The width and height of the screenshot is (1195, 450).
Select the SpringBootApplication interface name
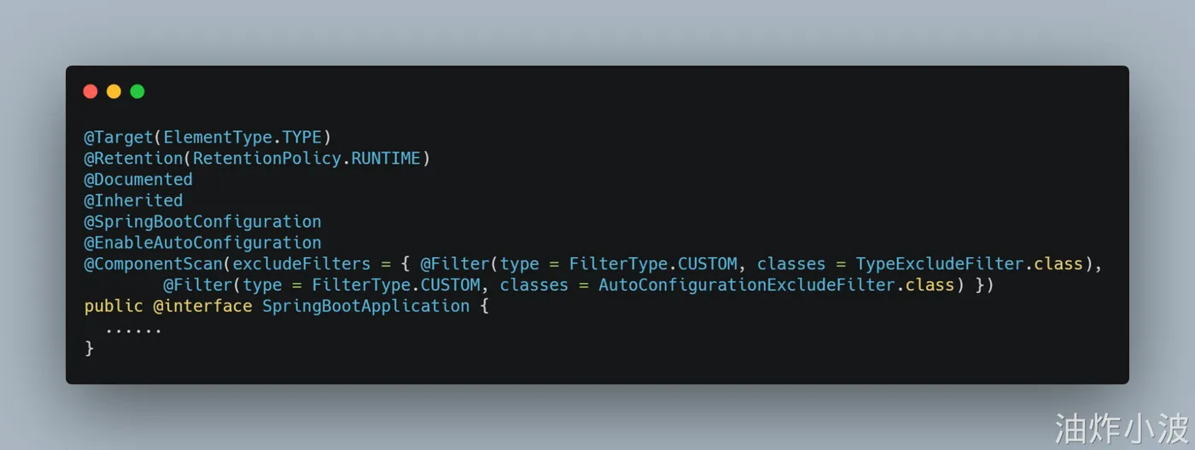(x=365, y=306)
